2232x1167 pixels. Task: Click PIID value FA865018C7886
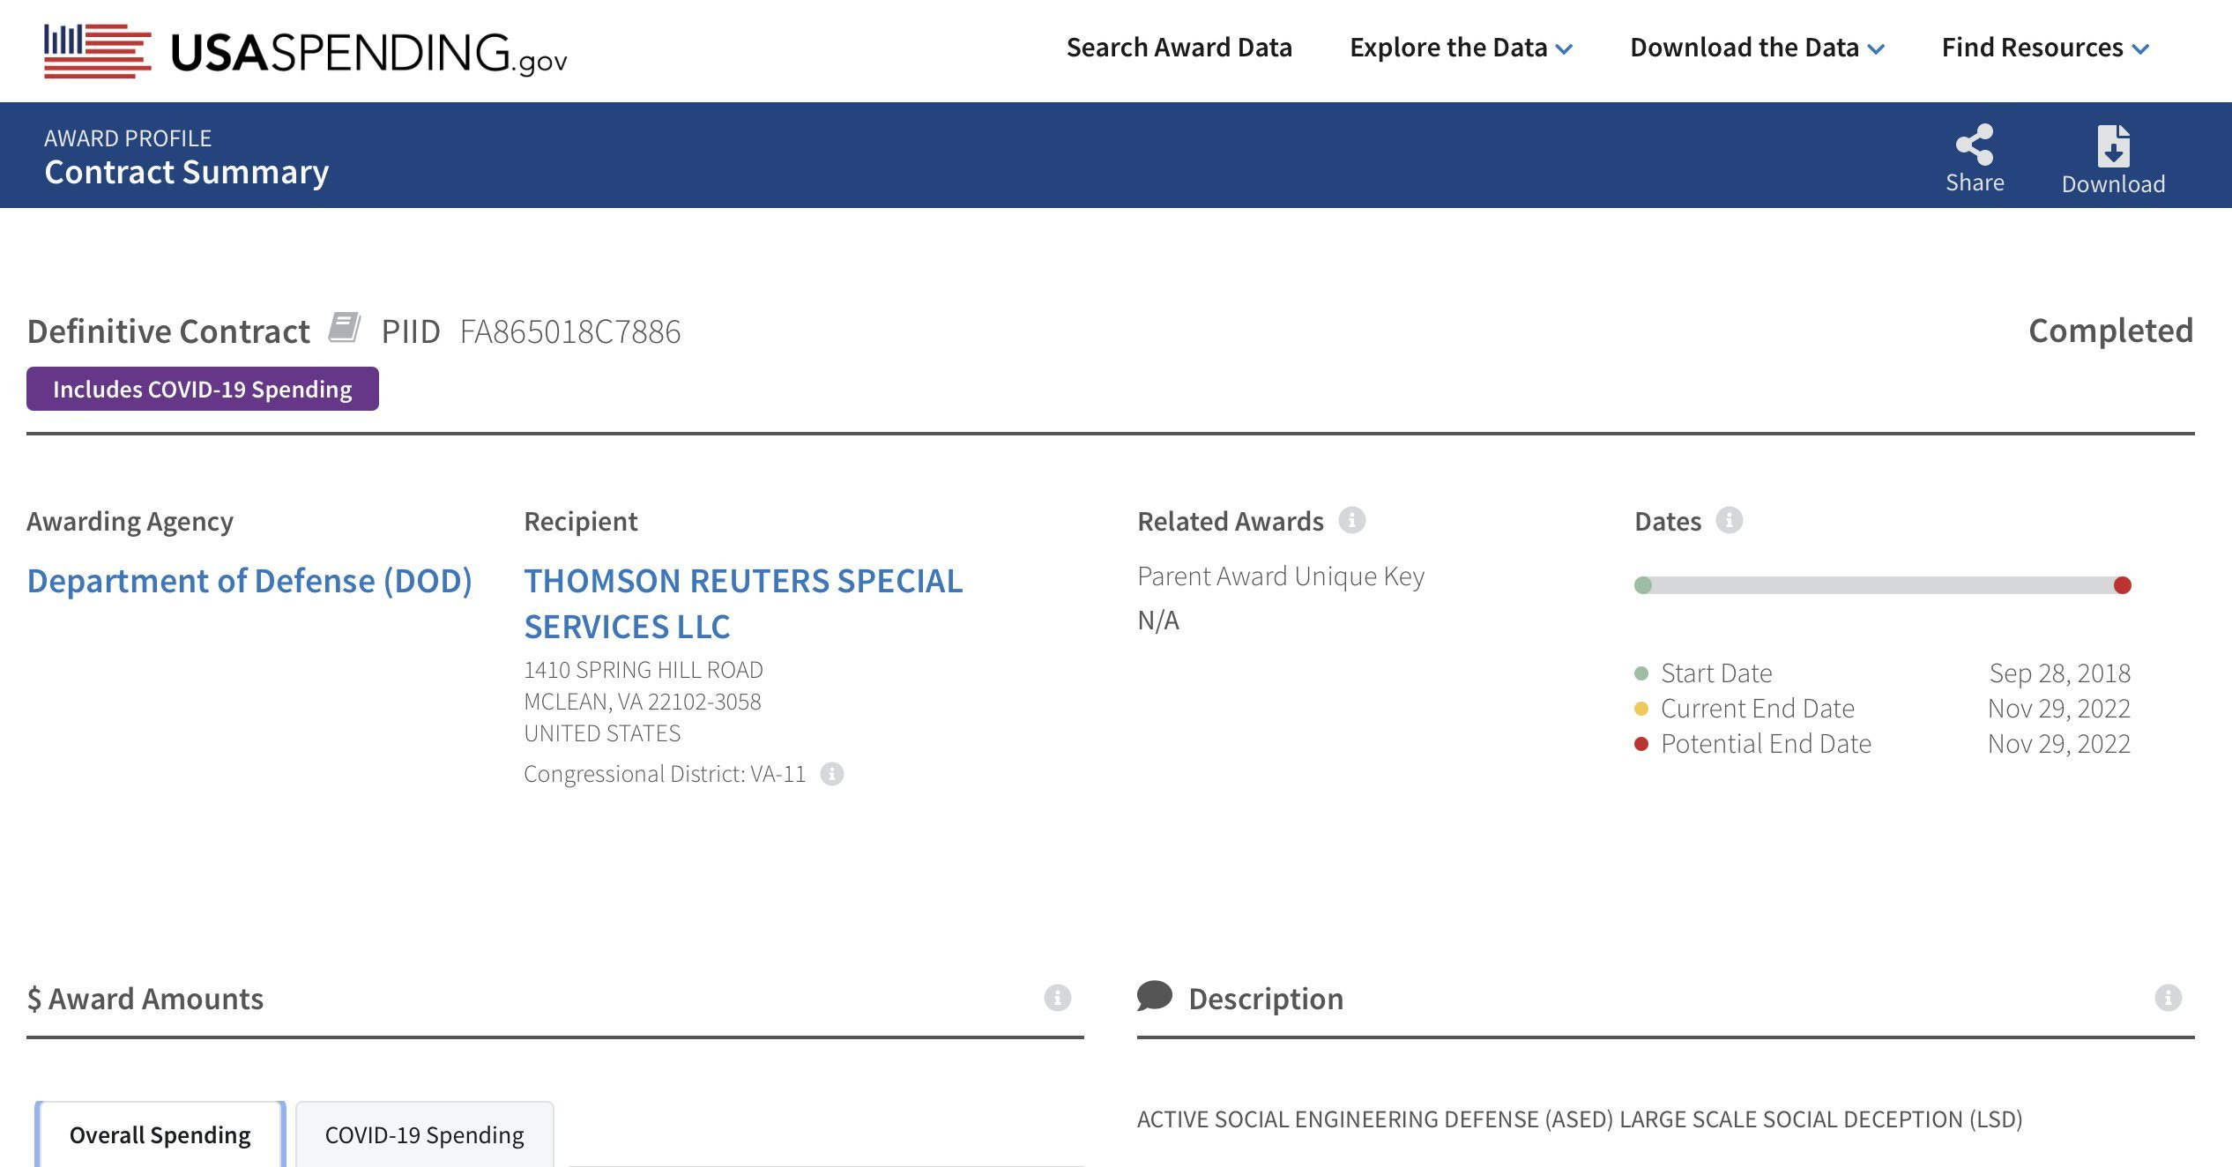pos(570,331)
